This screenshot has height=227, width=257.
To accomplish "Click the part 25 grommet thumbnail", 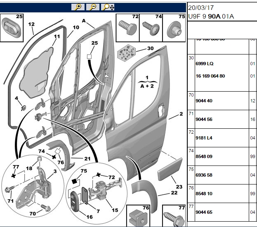I will click(x=12, y=28).
